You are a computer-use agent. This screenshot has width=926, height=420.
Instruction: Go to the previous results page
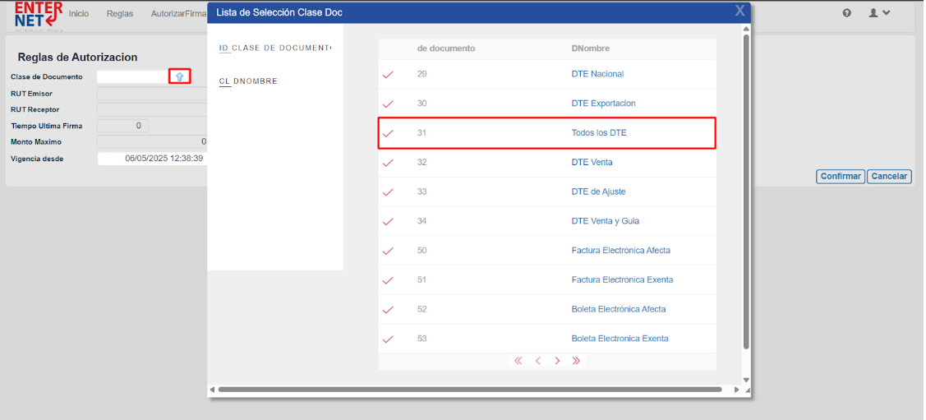click(538, 361)
